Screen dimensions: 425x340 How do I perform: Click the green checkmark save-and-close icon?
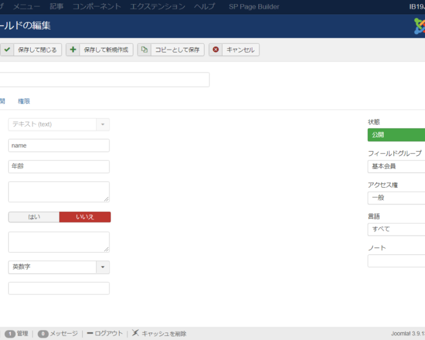(7, 50)
